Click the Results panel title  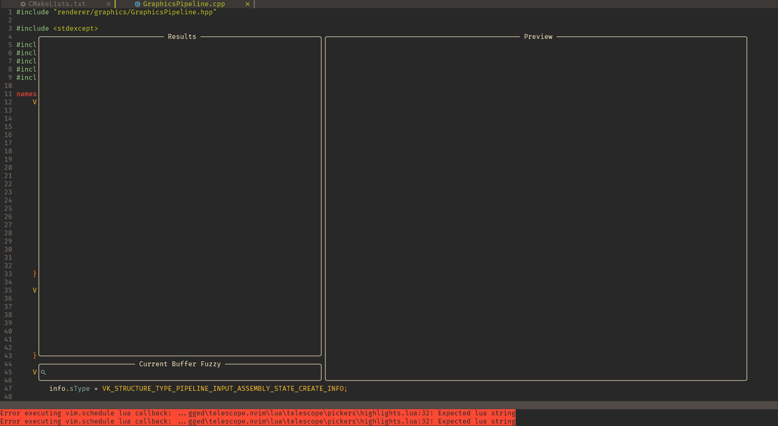(182, 37)
